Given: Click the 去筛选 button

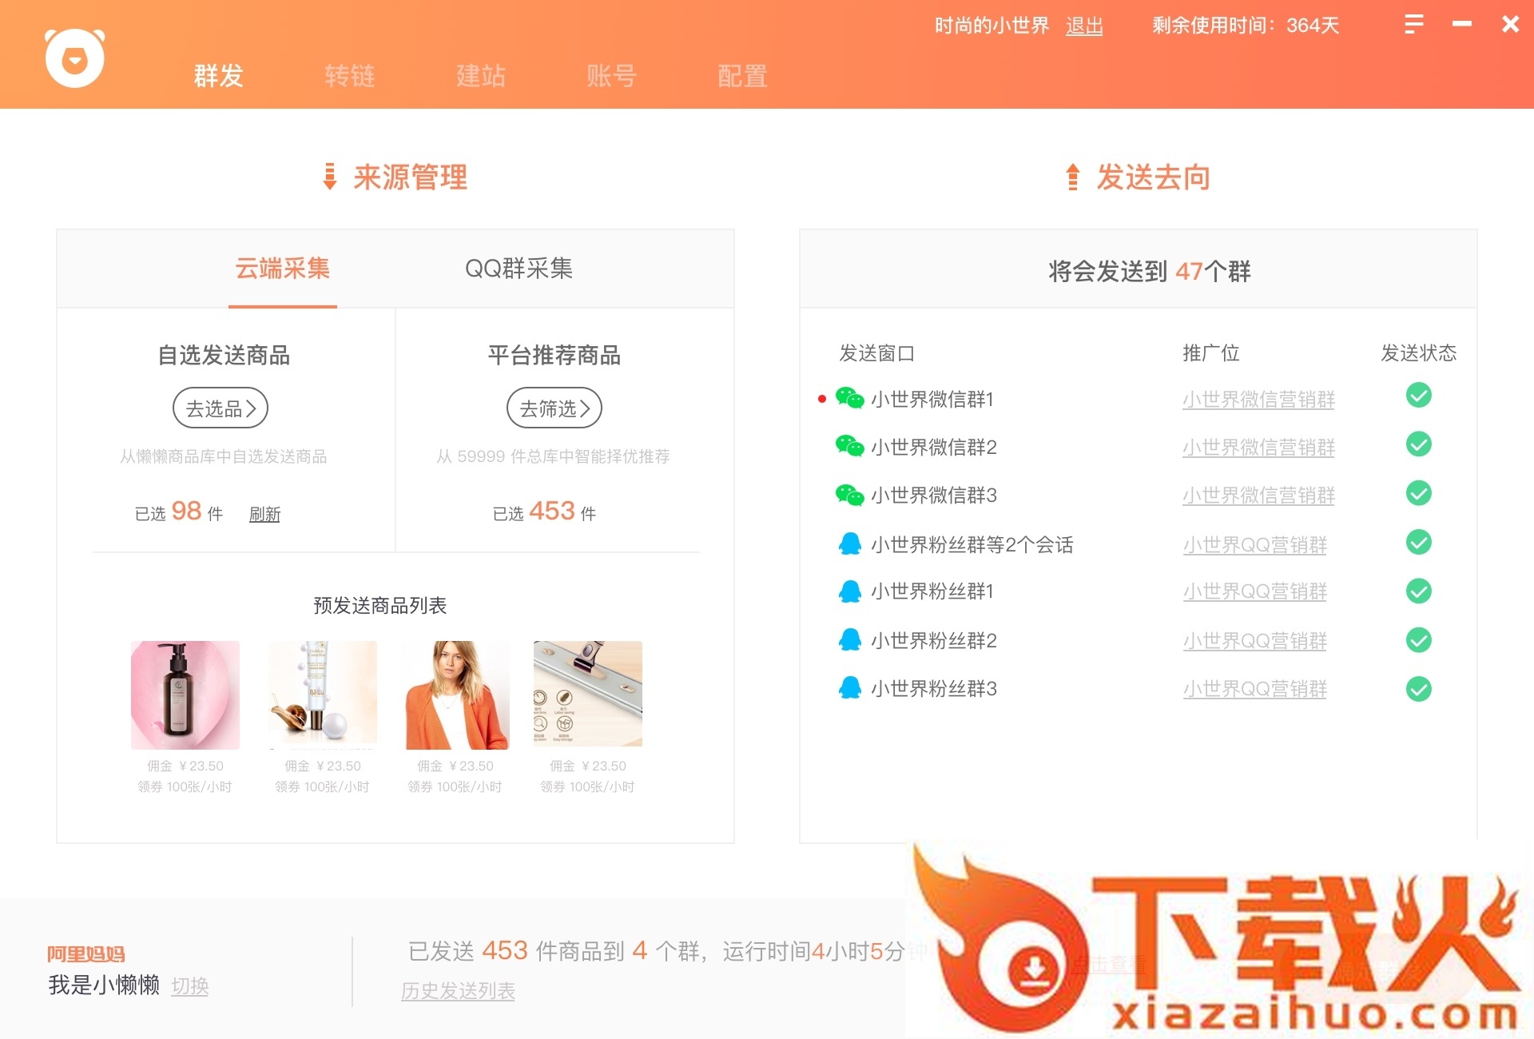Looking at the screenshot, I should click(554, 408).
